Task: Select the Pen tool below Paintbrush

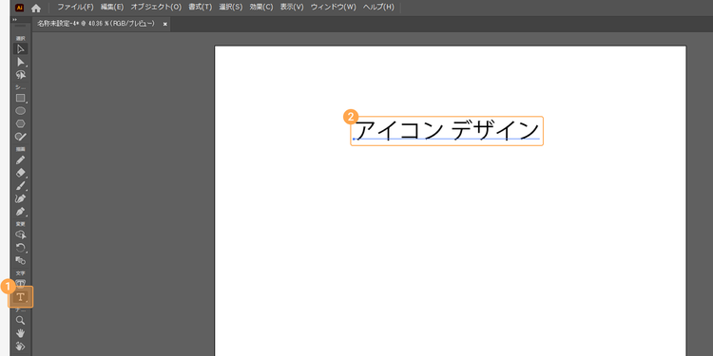Action: [21, 212]
